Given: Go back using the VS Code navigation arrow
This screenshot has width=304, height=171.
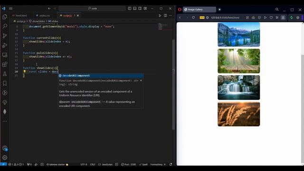Looking at the screenshot, I should pos(49,9).
